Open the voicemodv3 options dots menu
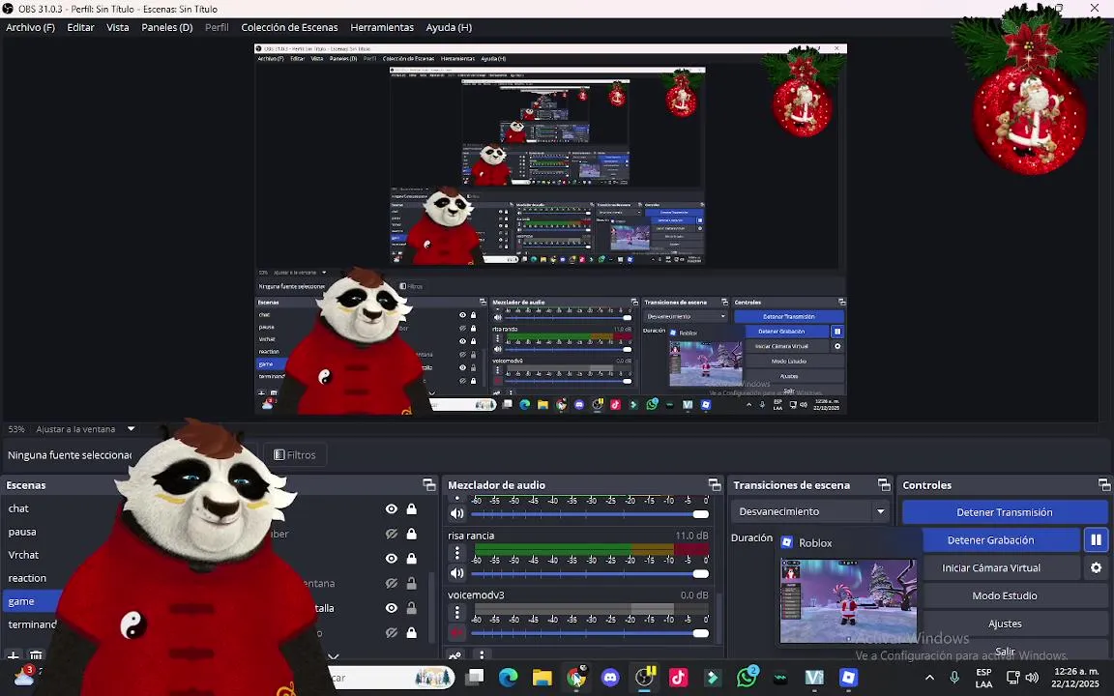The height and width of the screenshot is (696, 1114). point(456,612)
